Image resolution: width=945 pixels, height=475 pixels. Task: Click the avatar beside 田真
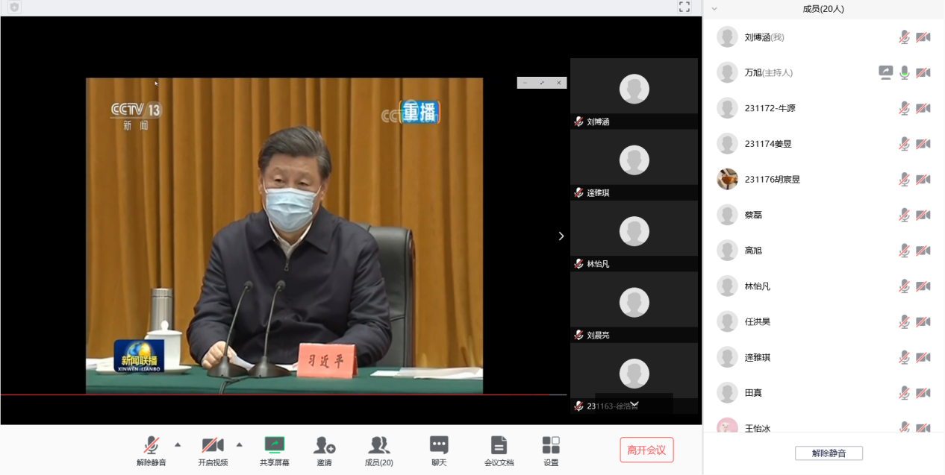pyautogui.click(x=727, y=392)
